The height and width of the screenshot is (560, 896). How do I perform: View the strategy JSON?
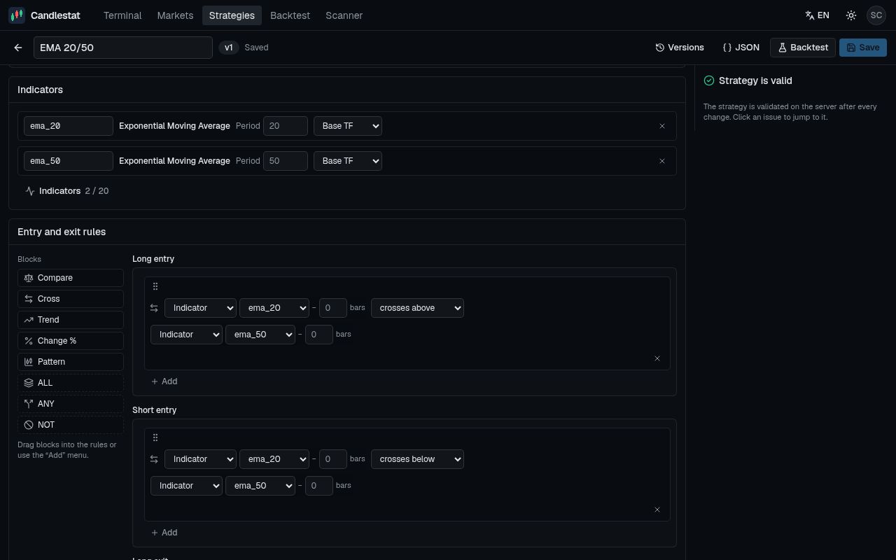(741, 48)
